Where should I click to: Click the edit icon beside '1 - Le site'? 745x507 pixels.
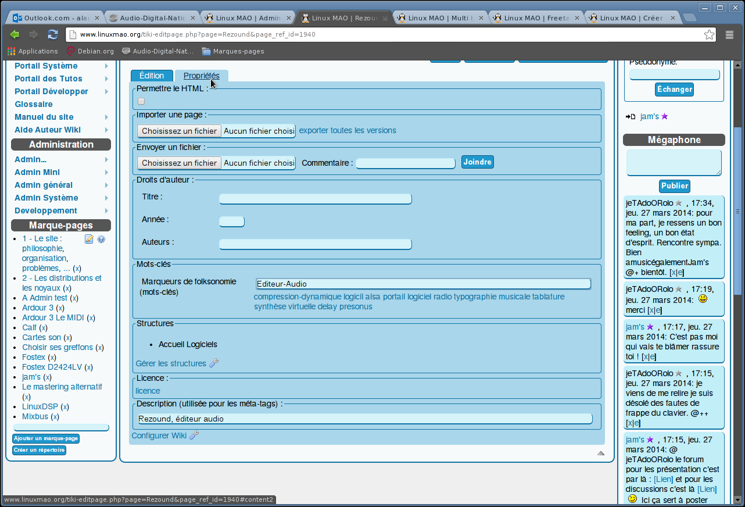tap(89, 239)
